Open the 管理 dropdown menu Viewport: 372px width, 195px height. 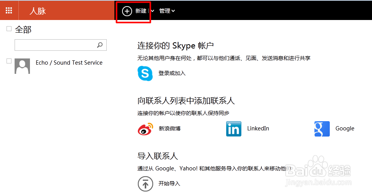pos(167,11)
